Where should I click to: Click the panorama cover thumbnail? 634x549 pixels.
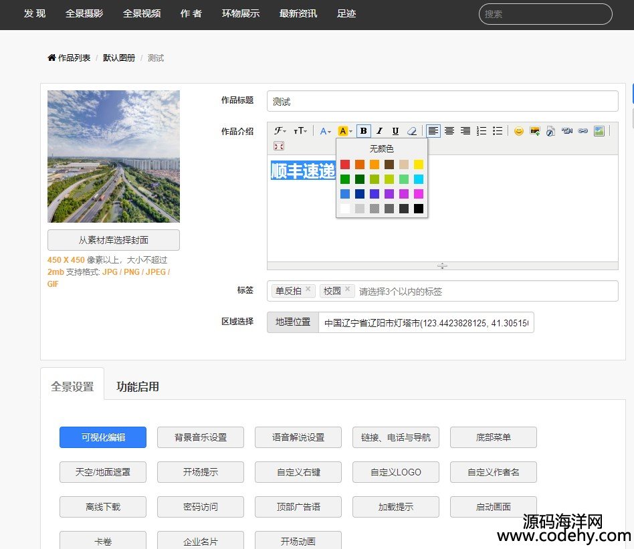(x=114, y=156)
